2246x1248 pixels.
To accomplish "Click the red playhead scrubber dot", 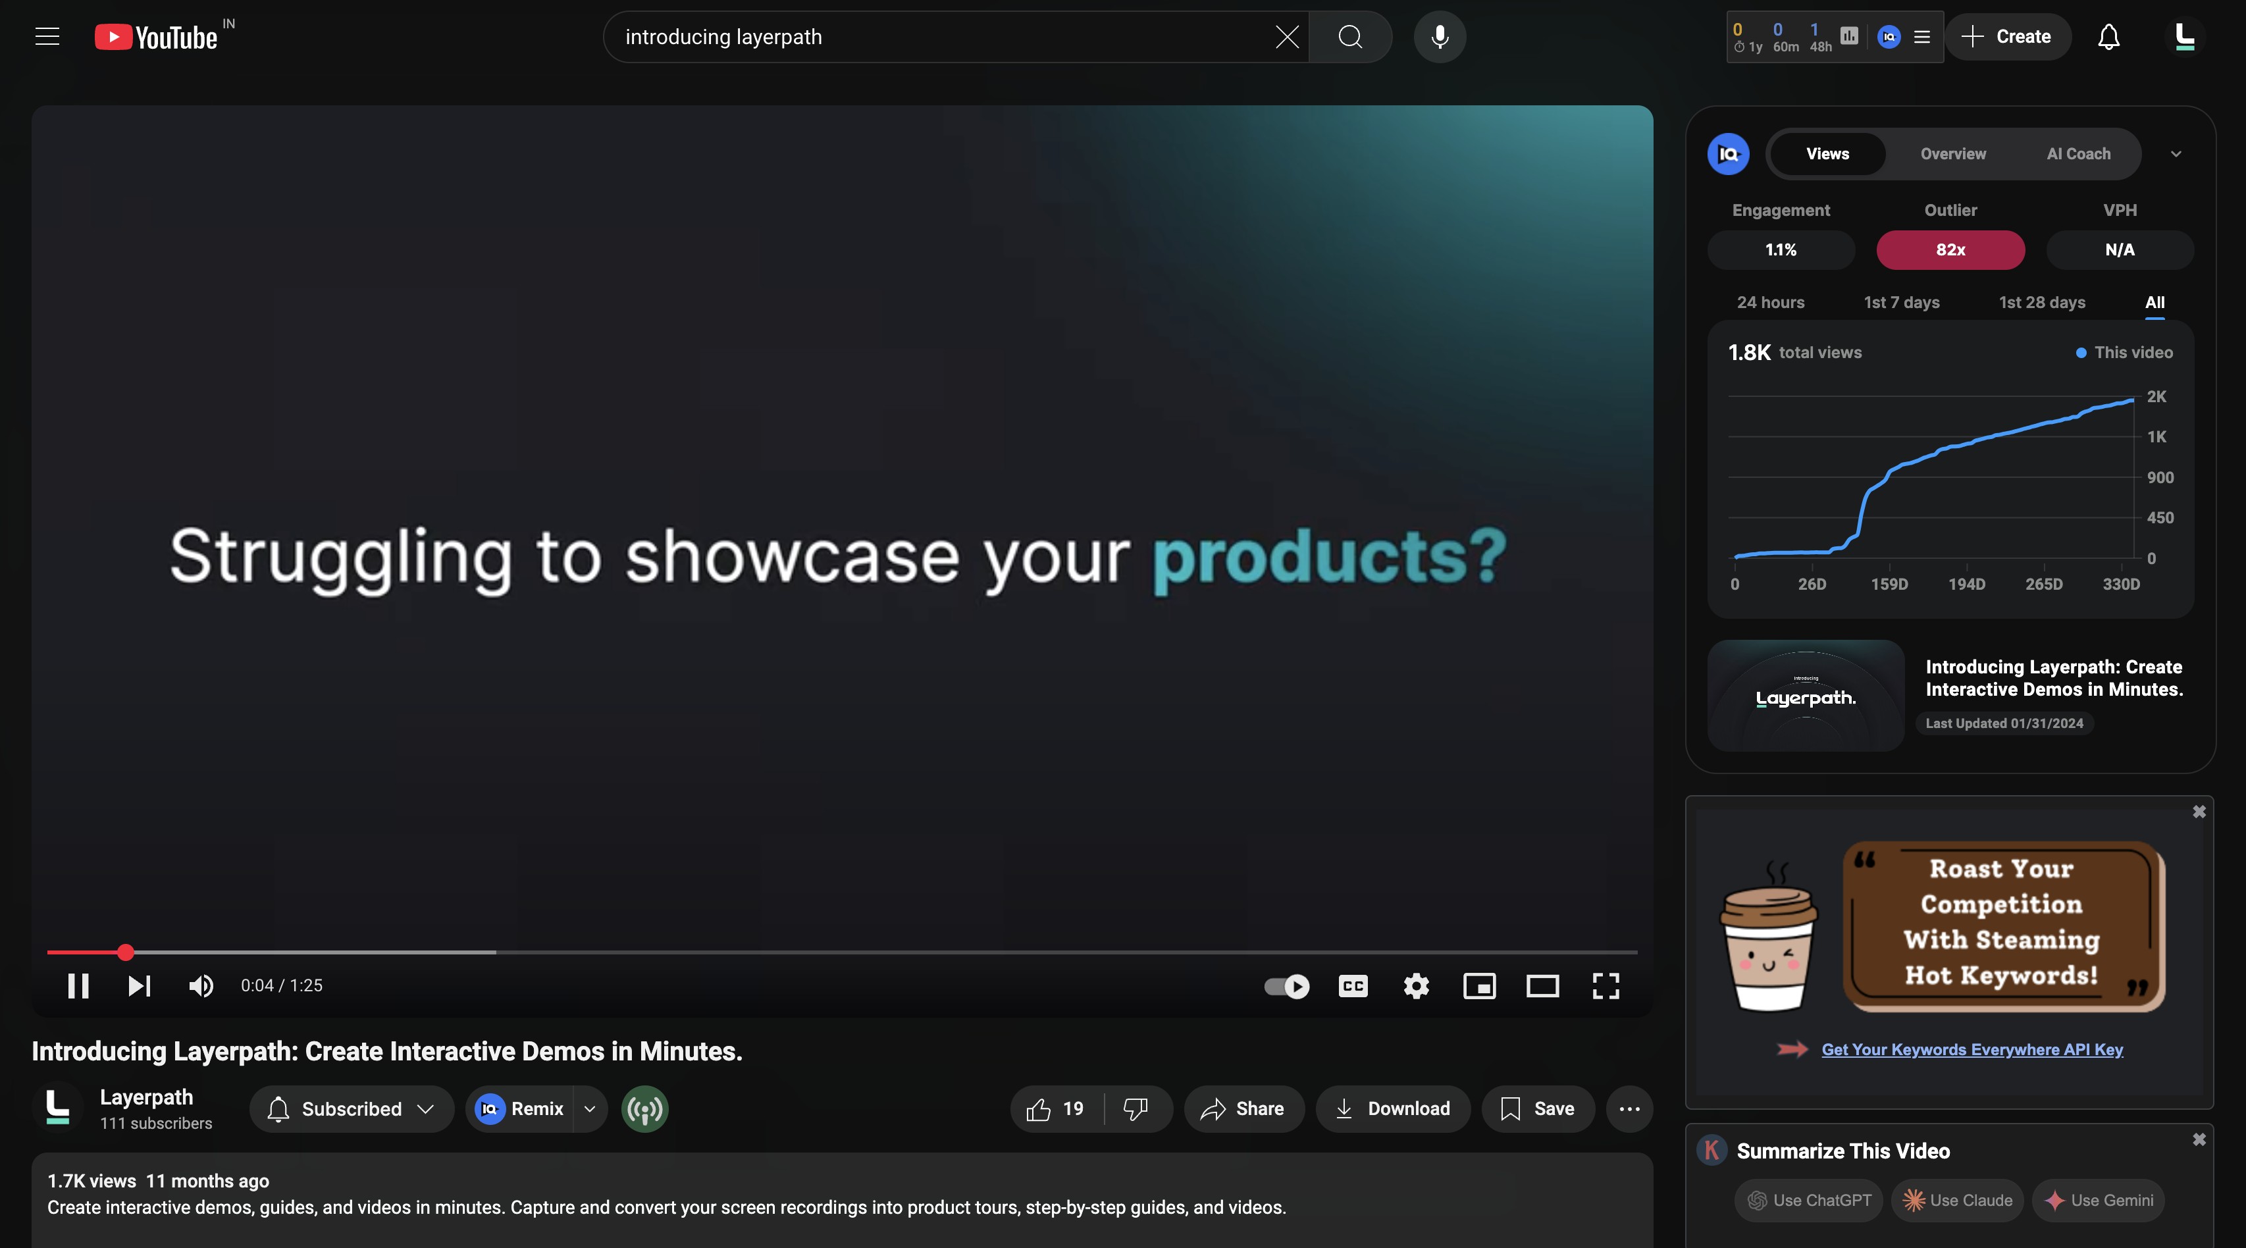I will (126, 952).
